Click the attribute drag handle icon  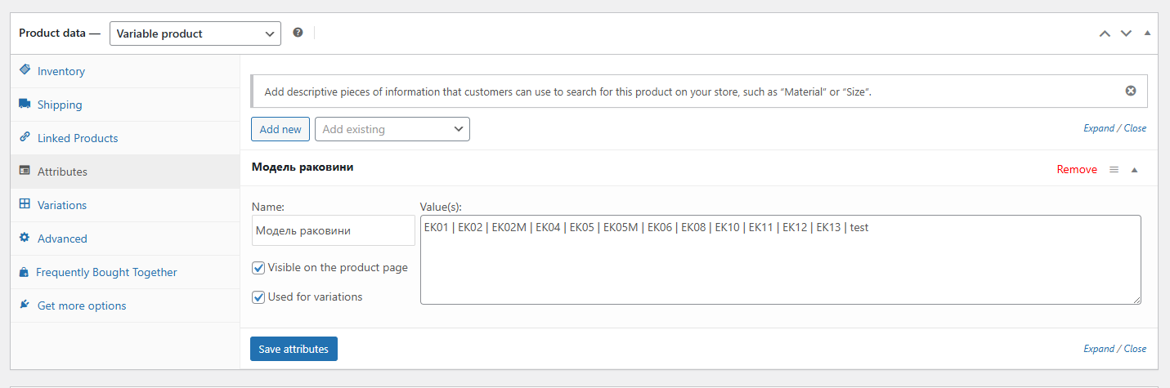[x=1114, y=170]
